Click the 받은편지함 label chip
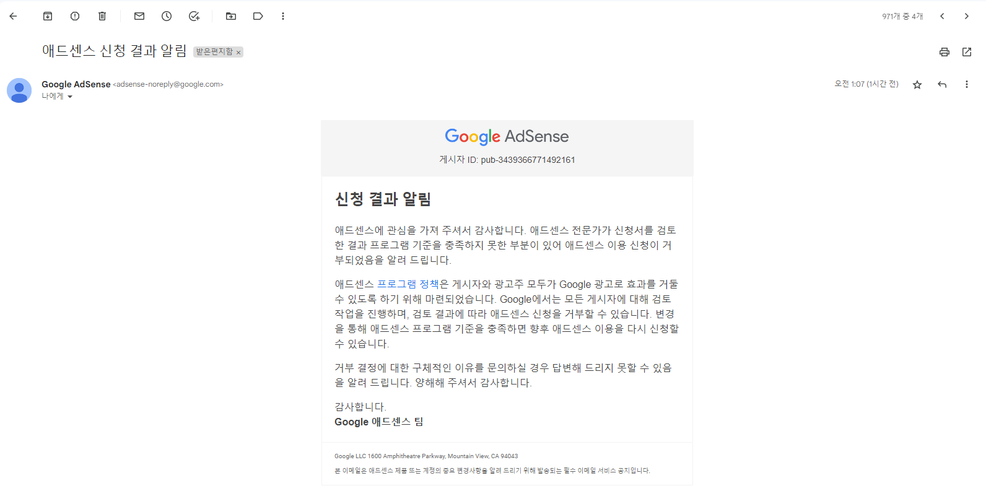Image resolution: width=986 pixels, height=504 pixels. coord(214,52)
